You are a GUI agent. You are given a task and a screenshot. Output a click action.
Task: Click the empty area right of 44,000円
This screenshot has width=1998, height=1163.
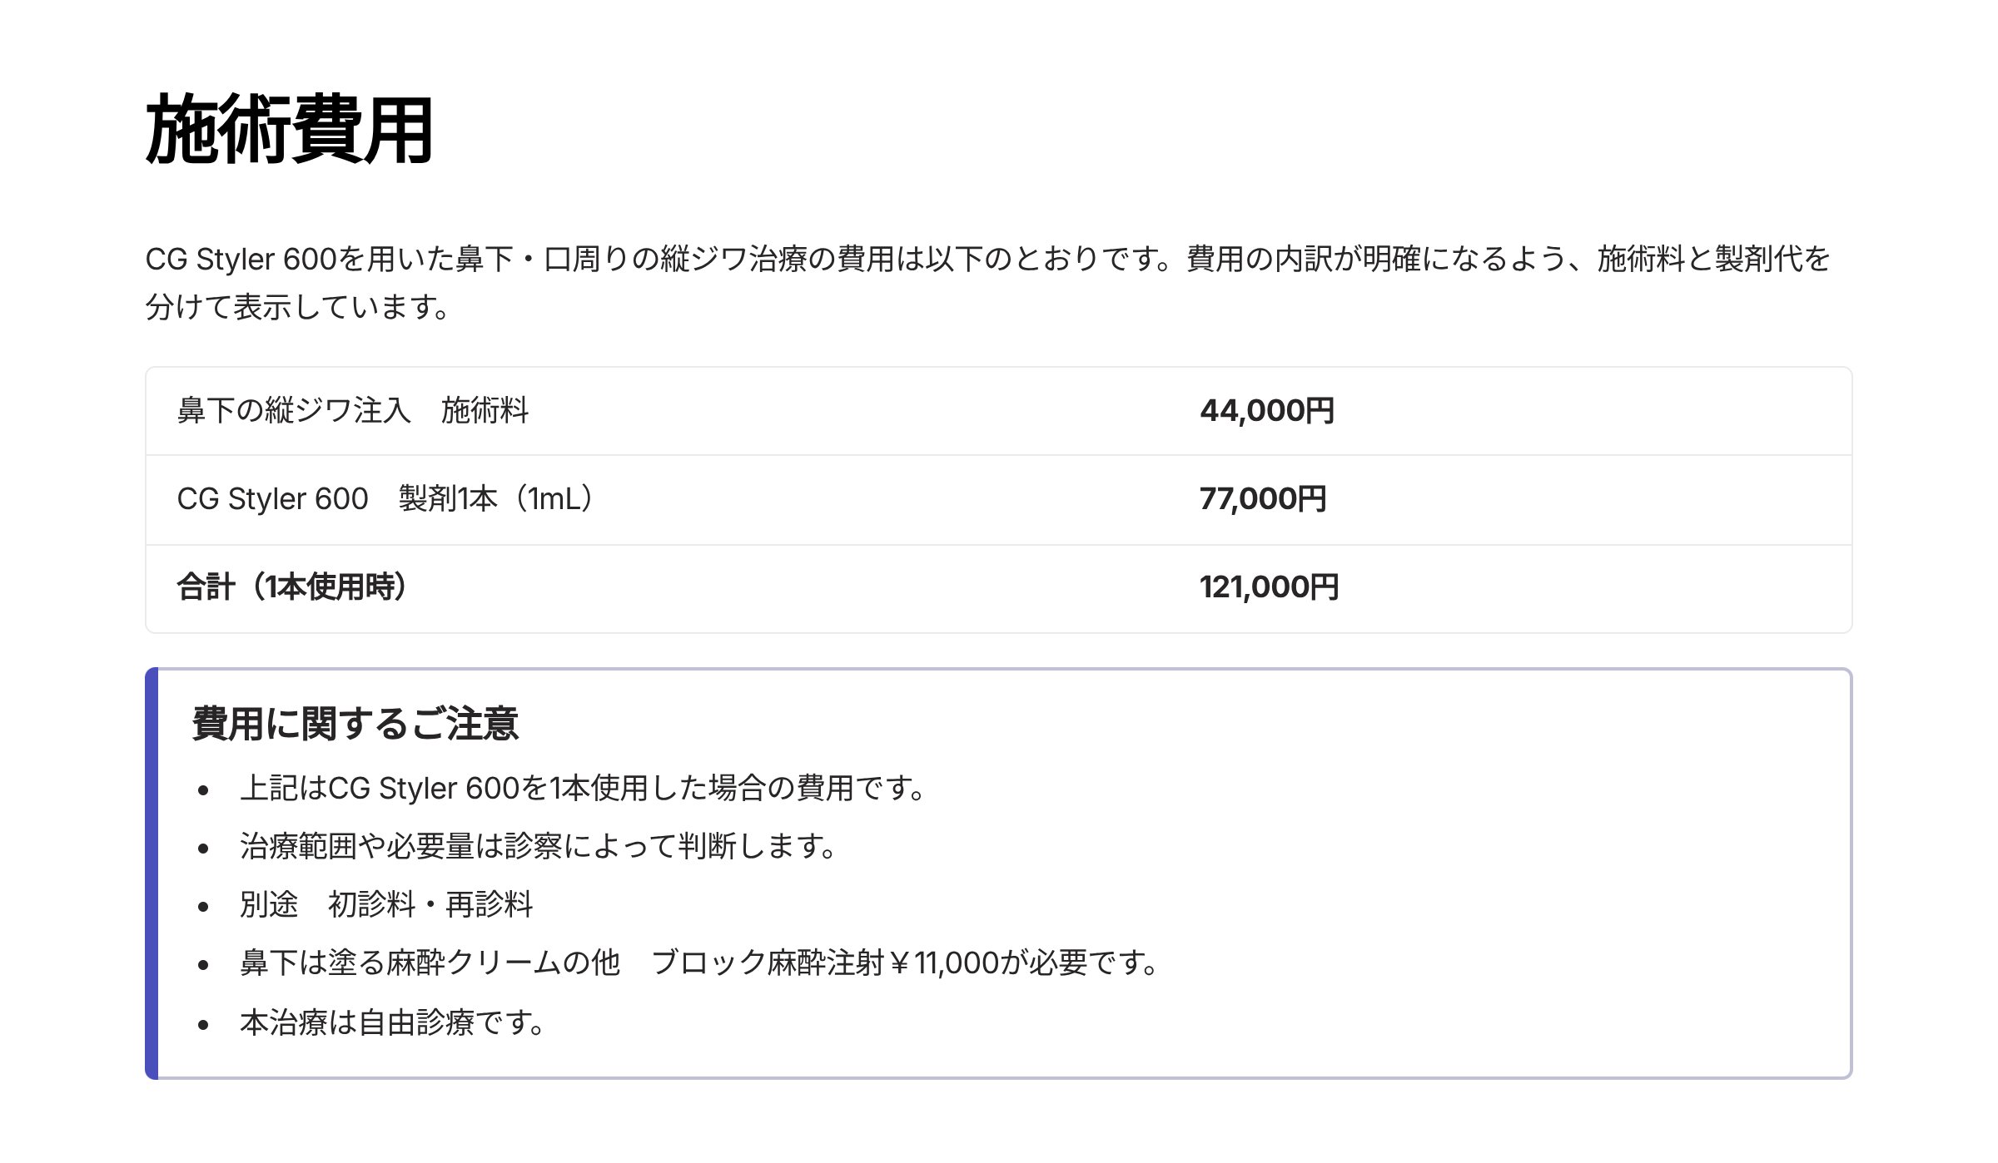(x=1590, y=410)
